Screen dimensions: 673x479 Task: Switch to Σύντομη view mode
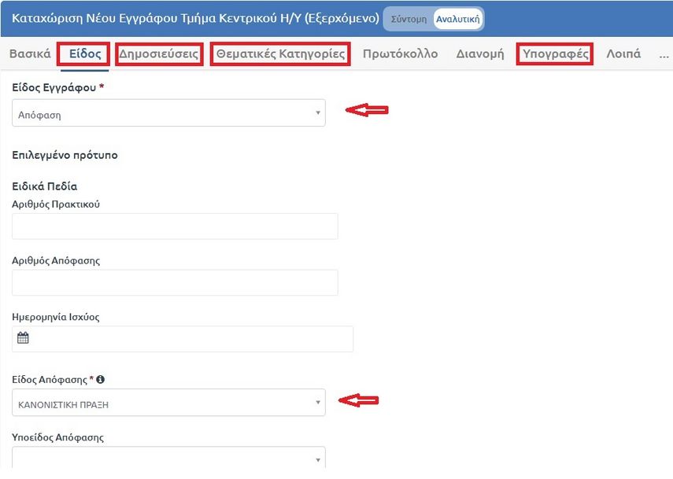click(x=408, y=19)
